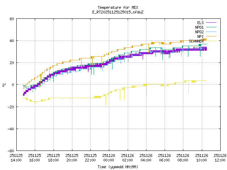Click the orange NPI legend line sample

click(x=211, y=36)
